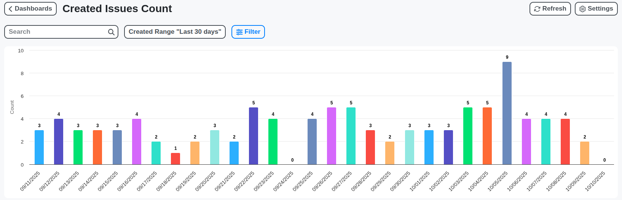Click the light teal 09/20/2025 bar
This screenshot has width=622, height=200.
[215, 147]
